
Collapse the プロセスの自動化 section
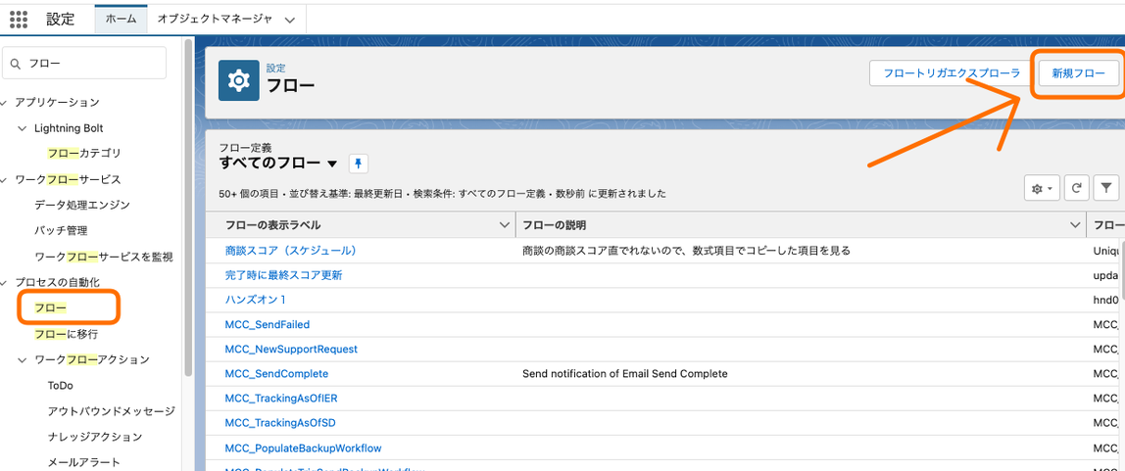(x=4, y=282)
